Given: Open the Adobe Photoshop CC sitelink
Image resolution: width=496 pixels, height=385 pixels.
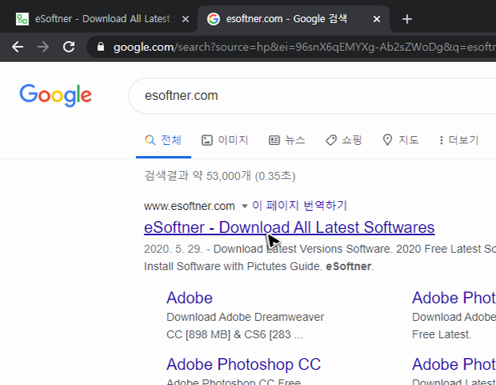Looking at the screenshot, I should tap(243, 364).
